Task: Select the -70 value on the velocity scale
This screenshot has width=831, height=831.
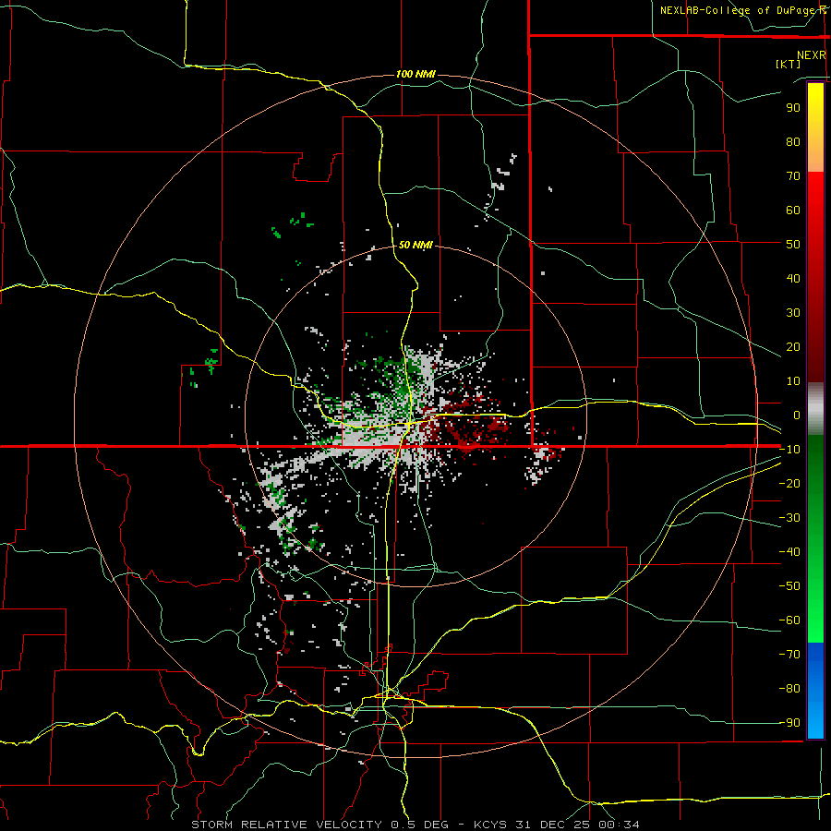Action: coord(789,655)
